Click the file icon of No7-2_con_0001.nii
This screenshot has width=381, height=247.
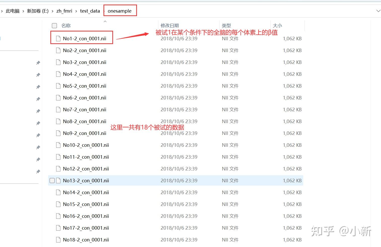tap(58, 110)
